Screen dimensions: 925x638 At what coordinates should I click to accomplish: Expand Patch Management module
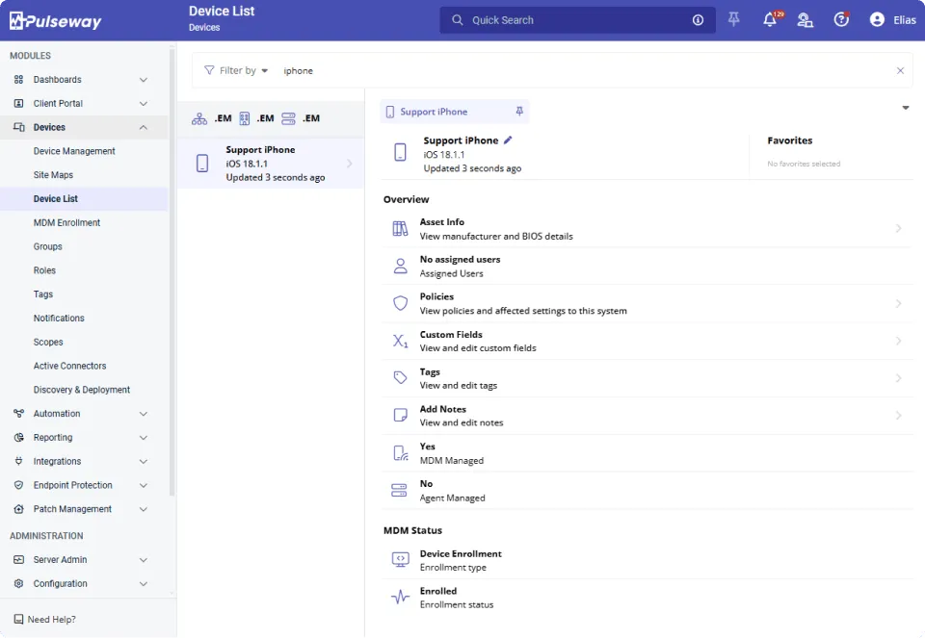tap(144, 510)
